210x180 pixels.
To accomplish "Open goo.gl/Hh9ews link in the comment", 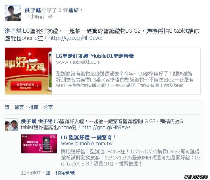I will pyautogui.click(x=106, y=128).
